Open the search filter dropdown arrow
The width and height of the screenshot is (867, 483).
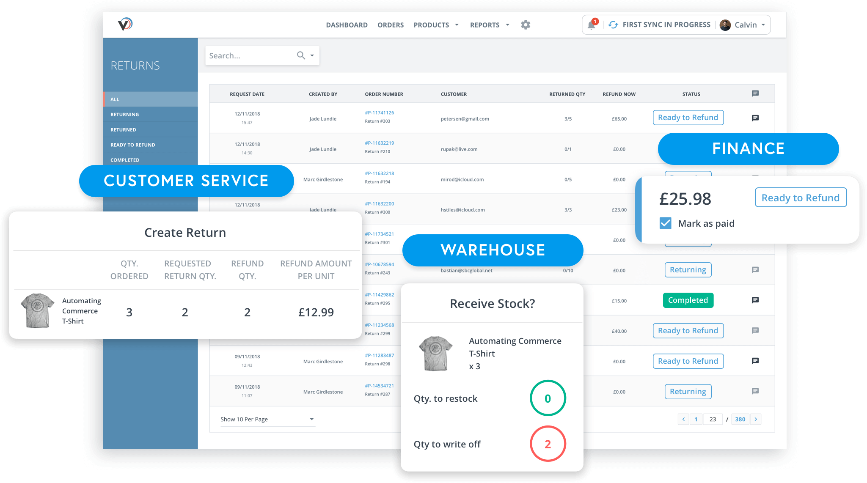coord(312,55)
